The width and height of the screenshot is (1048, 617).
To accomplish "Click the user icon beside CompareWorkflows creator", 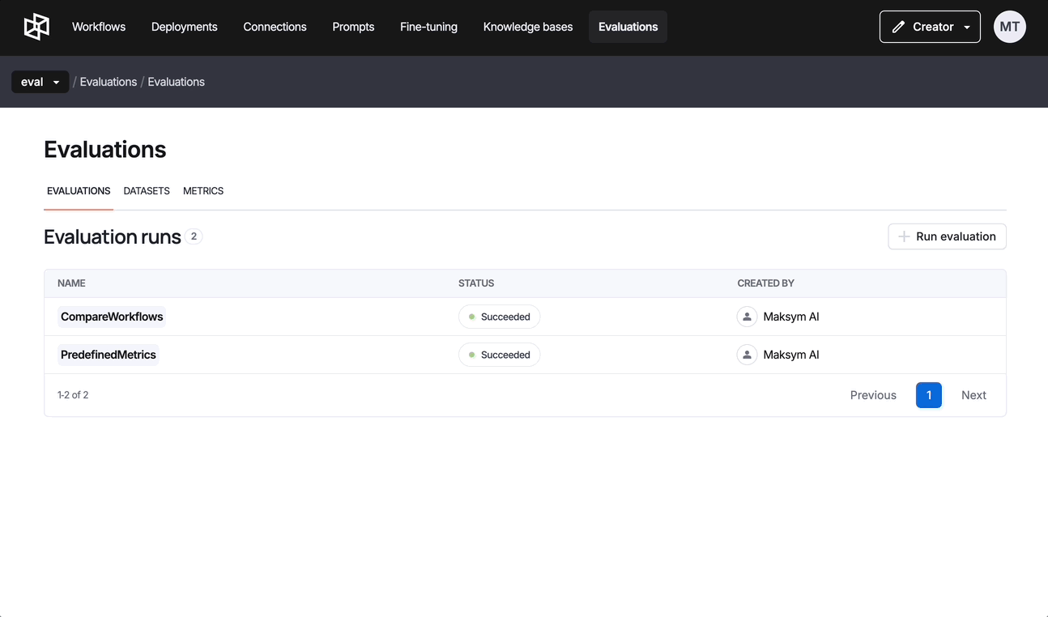I will 747,317.
